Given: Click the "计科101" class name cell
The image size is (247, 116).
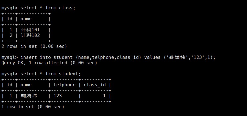Looking at the screenshot, I should click(x=30, y=30).
